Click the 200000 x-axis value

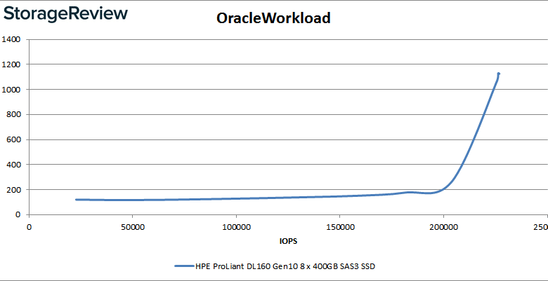(x=443, y=227)
